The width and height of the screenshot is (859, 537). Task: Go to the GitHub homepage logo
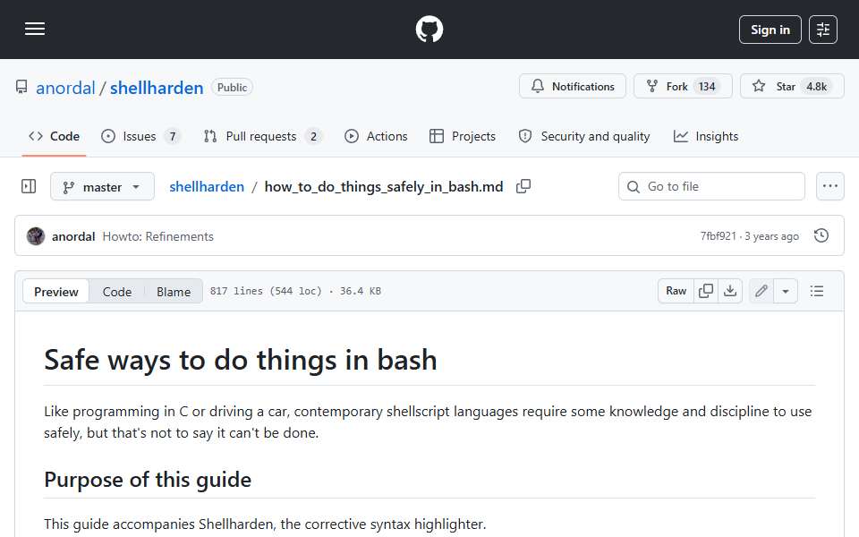coord(429,29)
